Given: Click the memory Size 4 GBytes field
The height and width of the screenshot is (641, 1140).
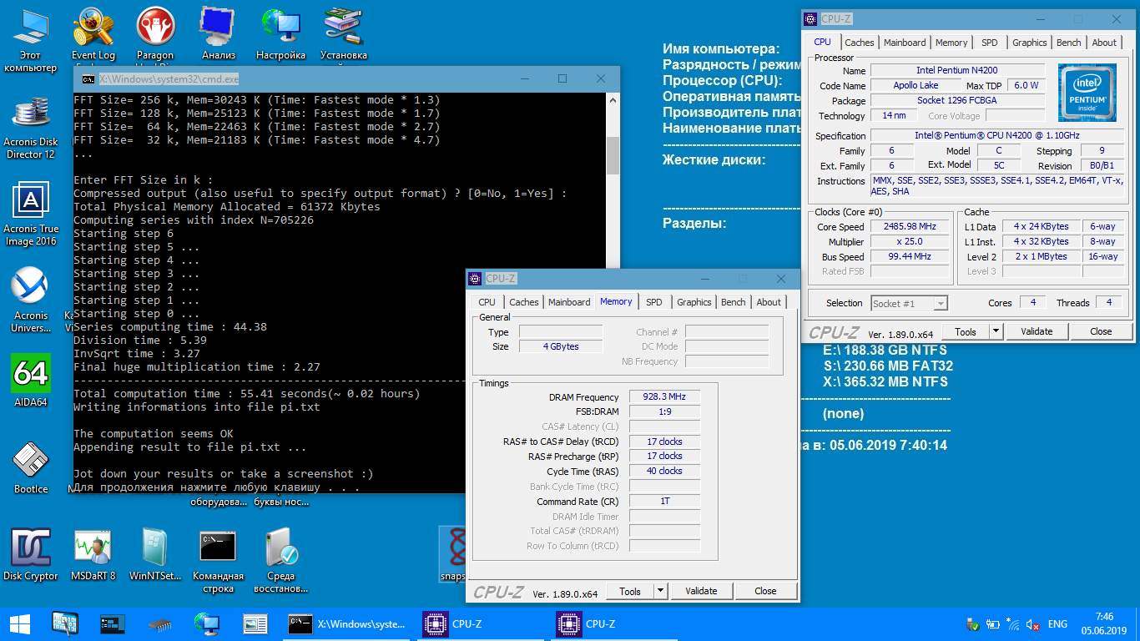Looking at the screenshot, I should [x=561, y=346].
